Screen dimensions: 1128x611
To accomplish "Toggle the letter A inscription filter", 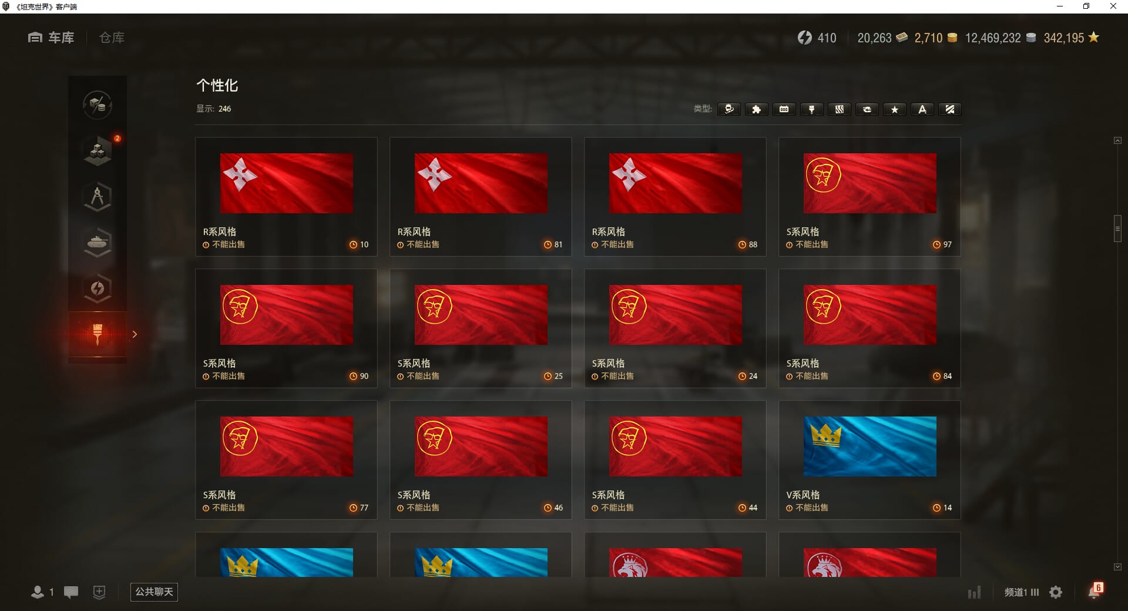I will pos(922,109).
